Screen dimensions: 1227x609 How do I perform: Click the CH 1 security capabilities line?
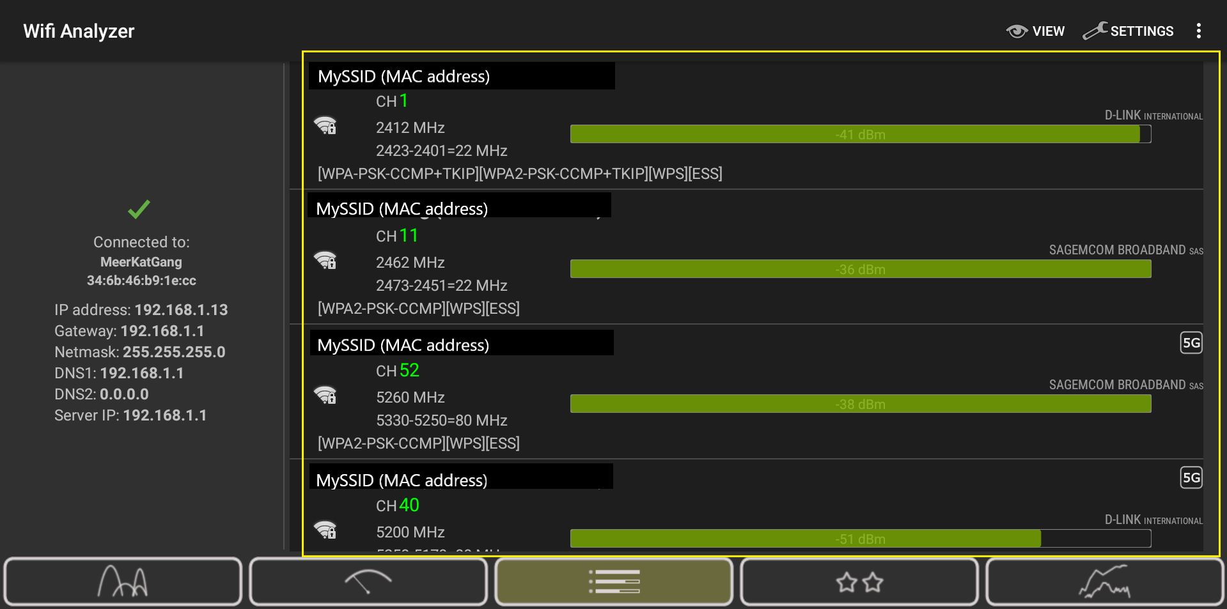click(520, 174)
